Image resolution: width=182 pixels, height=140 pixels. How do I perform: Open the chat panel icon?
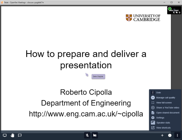point(20,135)
